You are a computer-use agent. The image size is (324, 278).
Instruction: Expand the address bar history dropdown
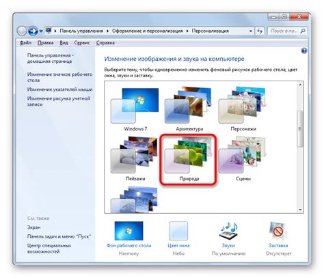251,31
